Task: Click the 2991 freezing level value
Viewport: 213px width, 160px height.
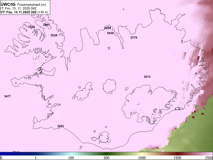Action: click(x=46, y=25)
